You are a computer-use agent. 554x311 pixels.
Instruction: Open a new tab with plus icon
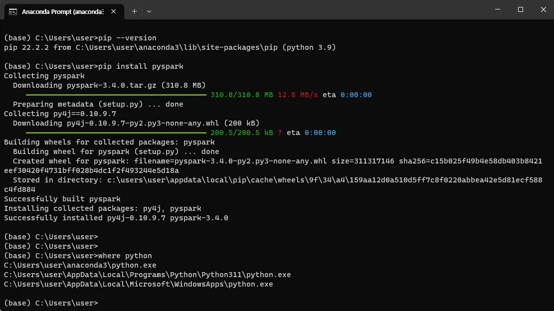pos(134,11)
